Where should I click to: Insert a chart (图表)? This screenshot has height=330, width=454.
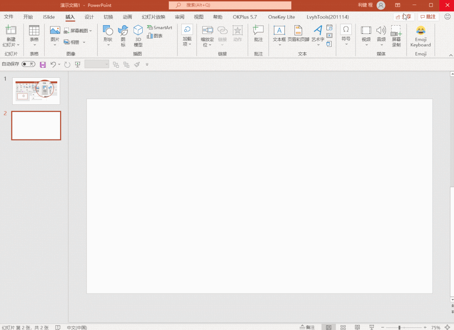155,36
